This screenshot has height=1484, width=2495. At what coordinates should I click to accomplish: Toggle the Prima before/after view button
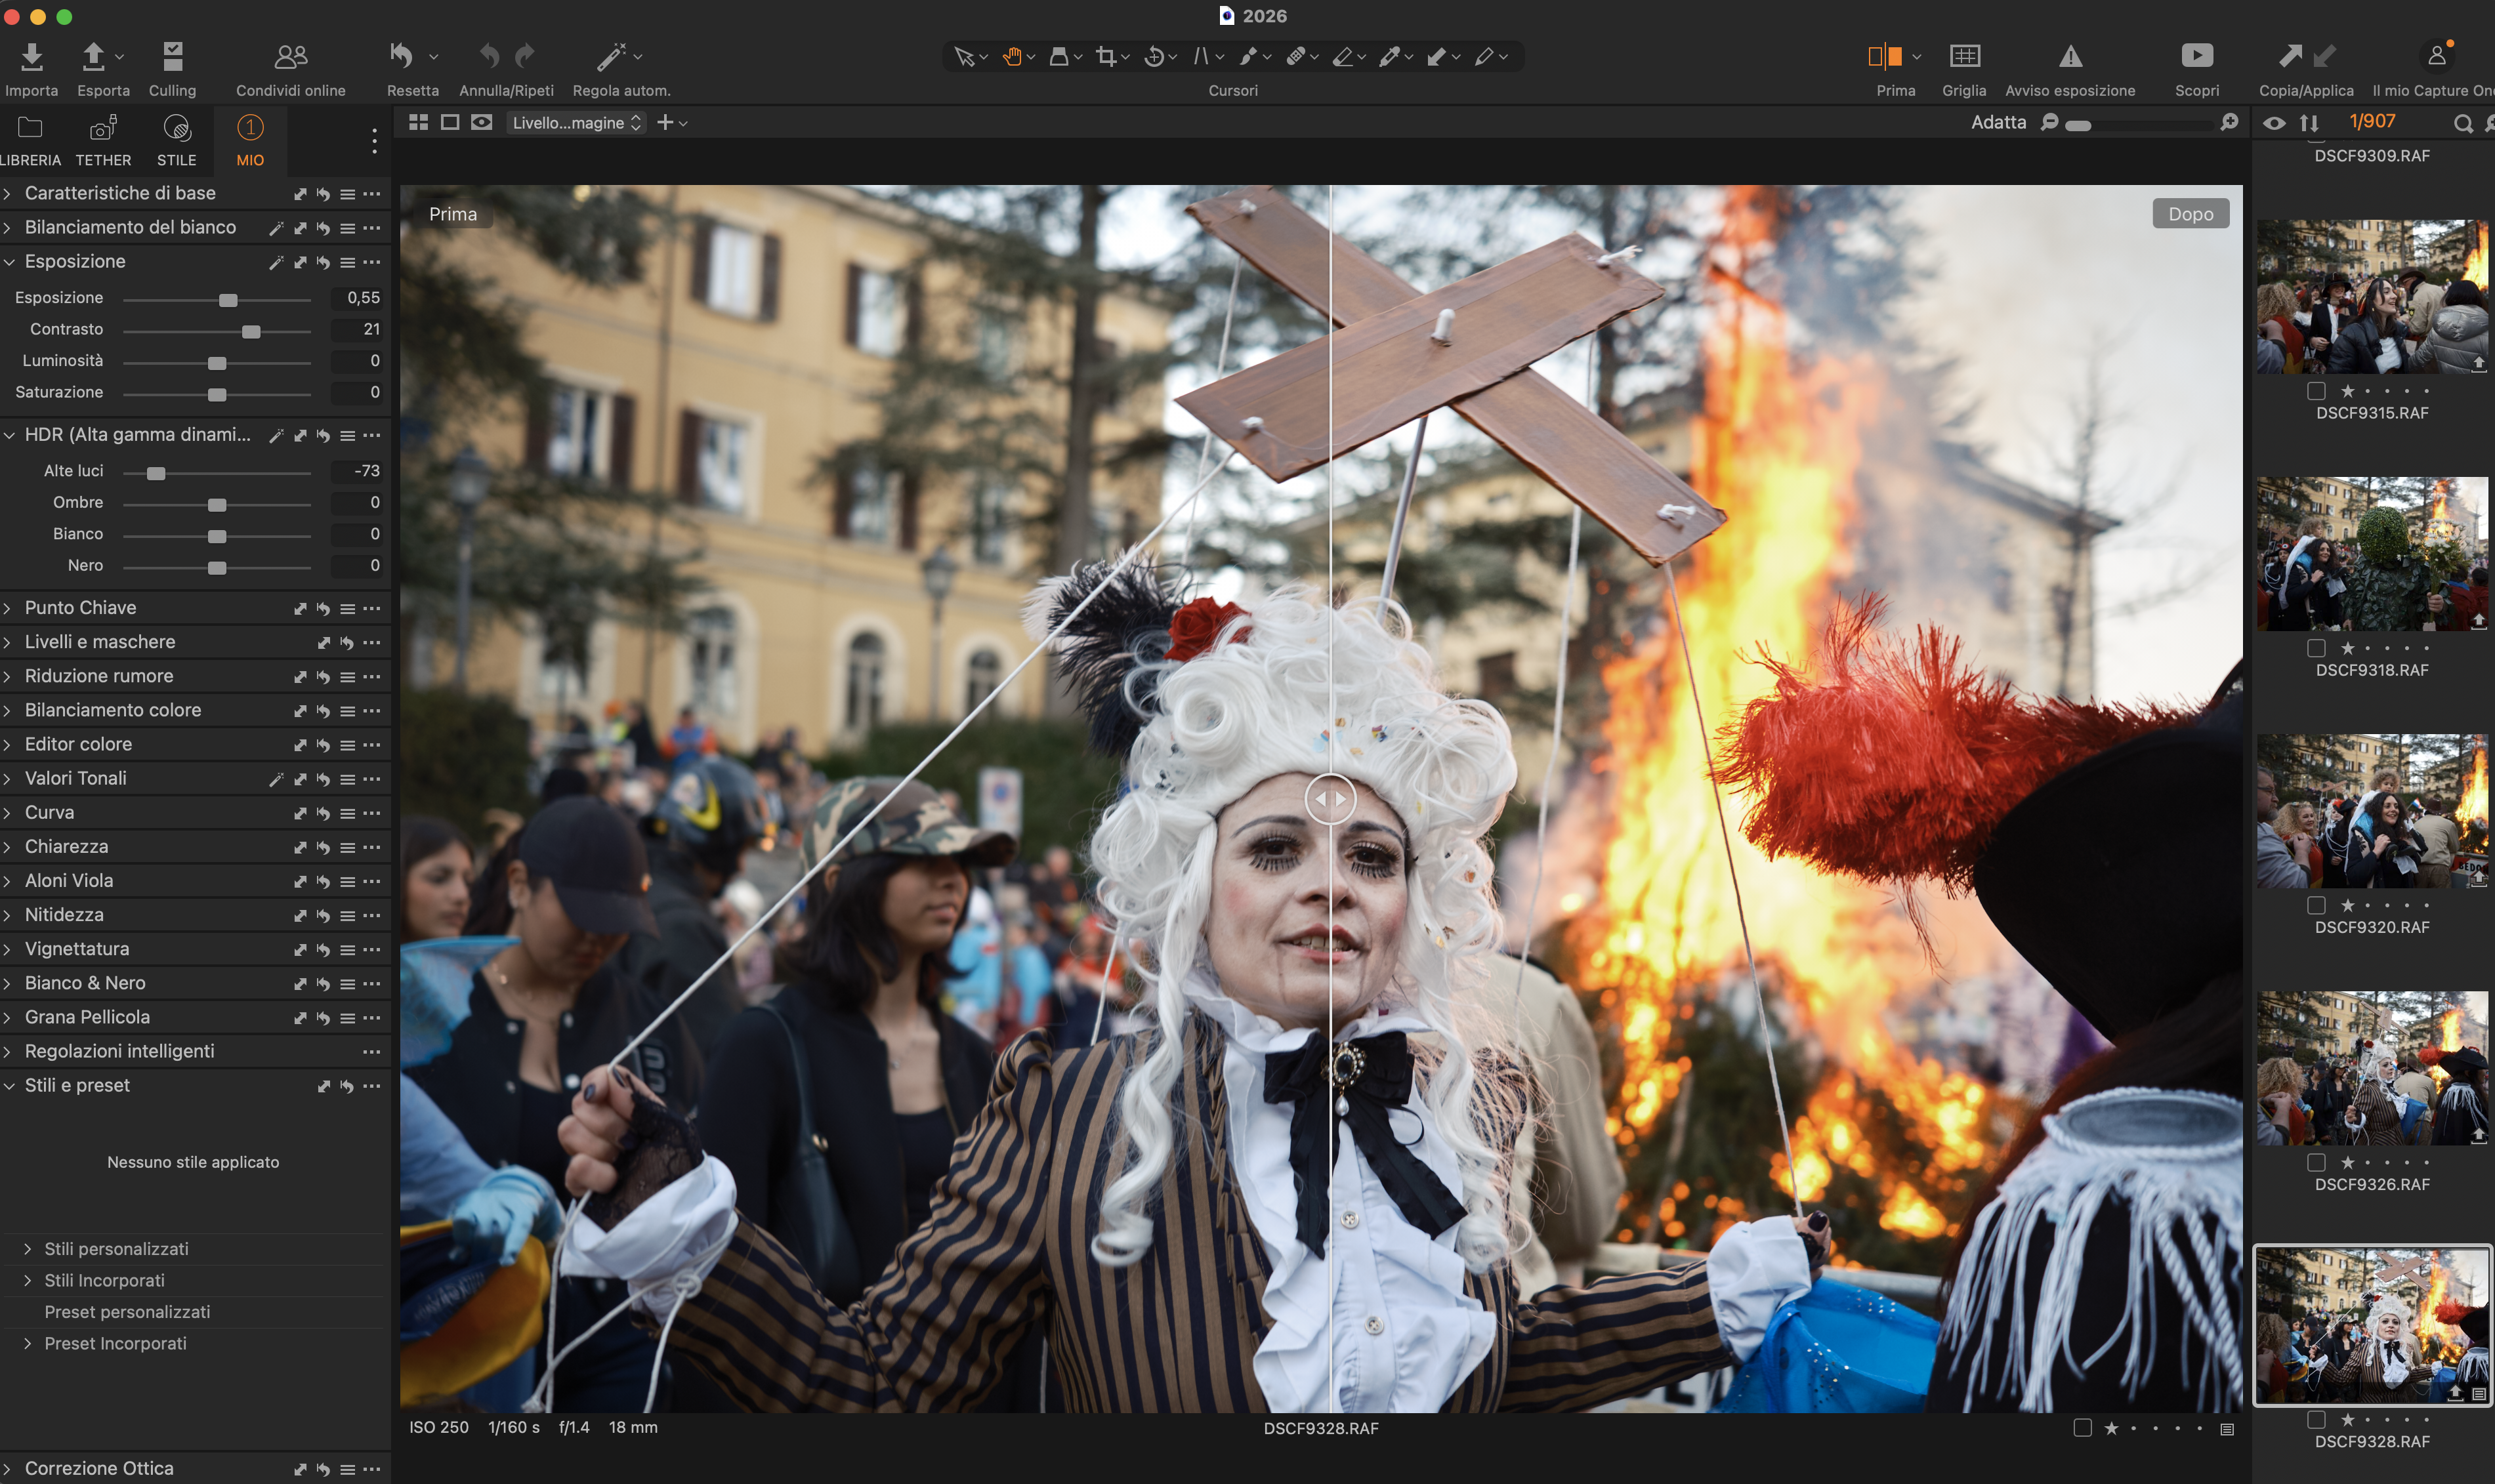tap(1885, 57)
